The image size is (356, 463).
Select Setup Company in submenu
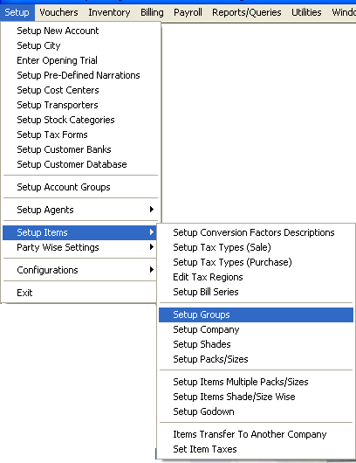(256, 329)
